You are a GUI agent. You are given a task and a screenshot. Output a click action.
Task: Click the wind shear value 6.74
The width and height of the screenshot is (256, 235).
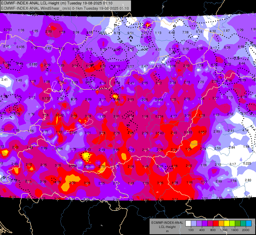[x=117, y=33]
